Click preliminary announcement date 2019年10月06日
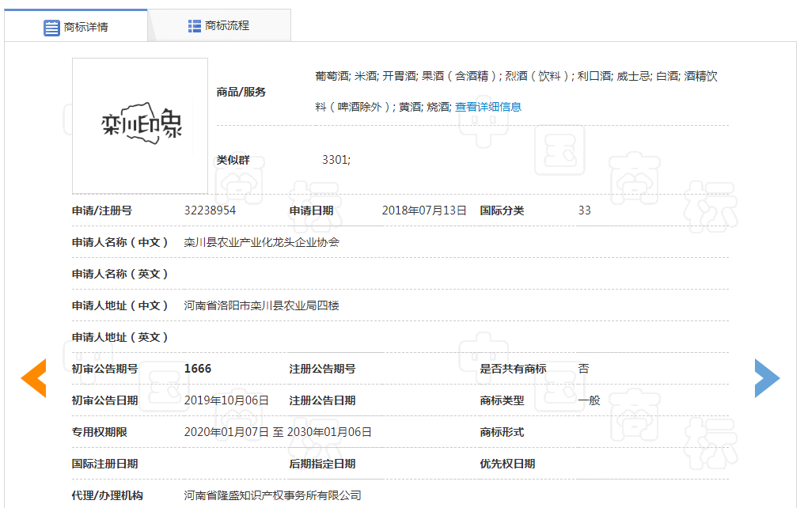This screenshot has height=508, width=804. [226, 400]
